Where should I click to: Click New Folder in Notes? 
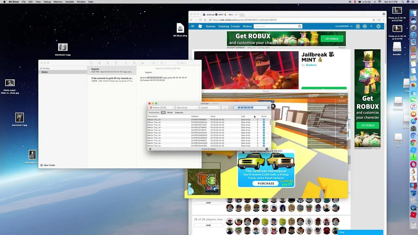tap(48, 165)
